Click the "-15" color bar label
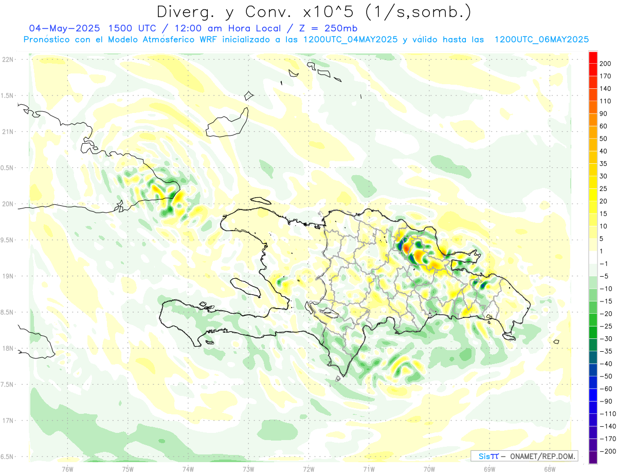The width and height of the screenshot is (617, 476). coord(605,301)
